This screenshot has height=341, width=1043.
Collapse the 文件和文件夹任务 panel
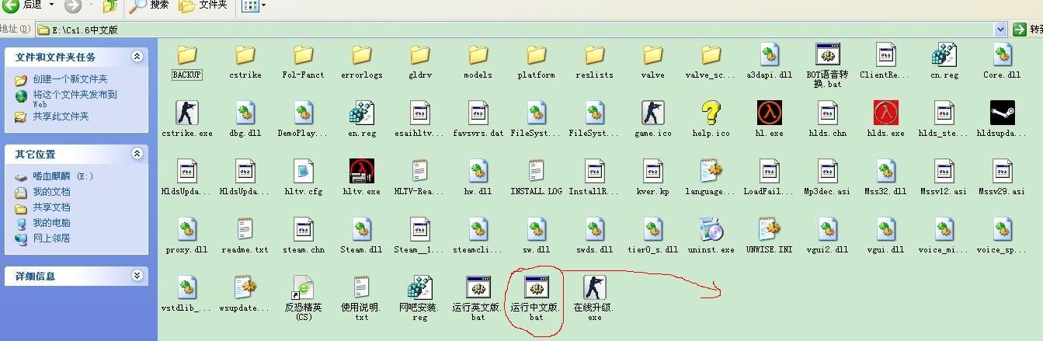(137, 57)
